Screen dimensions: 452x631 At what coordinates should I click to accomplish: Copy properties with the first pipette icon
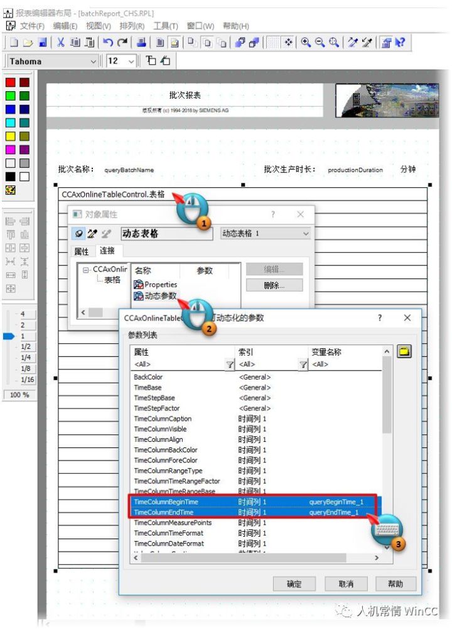(353, 42)
